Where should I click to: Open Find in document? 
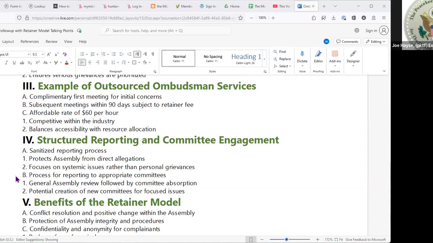coord(280,52)
